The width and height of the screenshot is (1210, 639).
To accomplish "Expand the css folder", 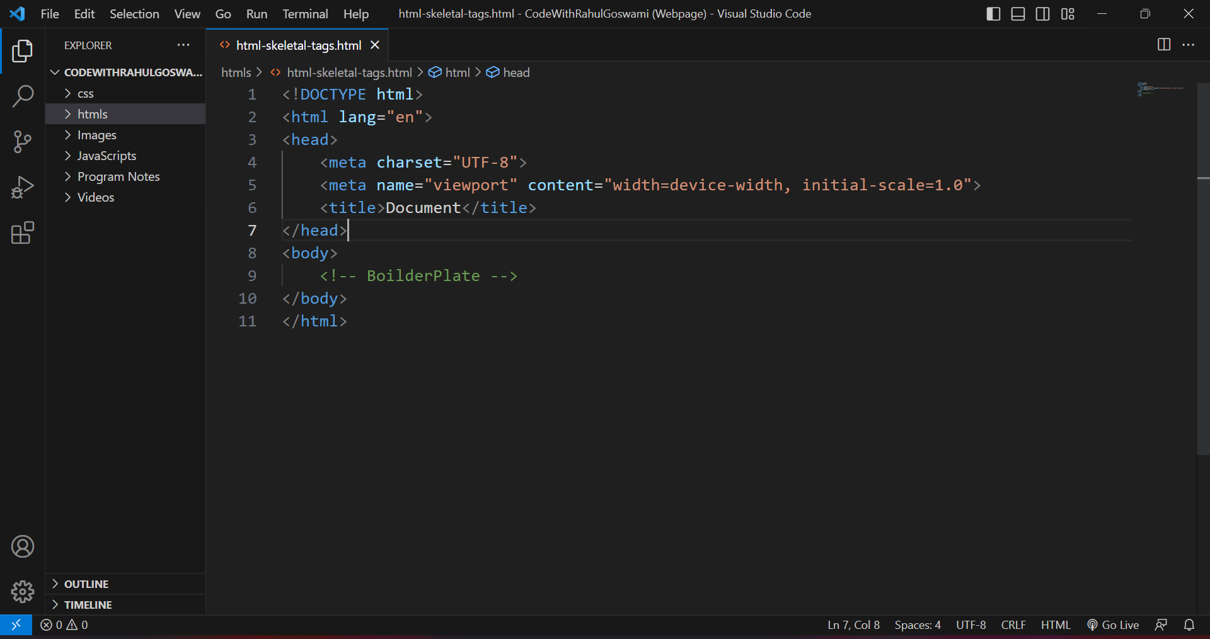I will coord(125,93).
